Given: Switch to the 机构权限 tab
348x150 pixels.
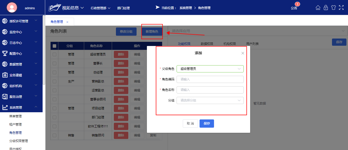Looking at the screenshot, I should pyautogui.click(x=230, y=44).
